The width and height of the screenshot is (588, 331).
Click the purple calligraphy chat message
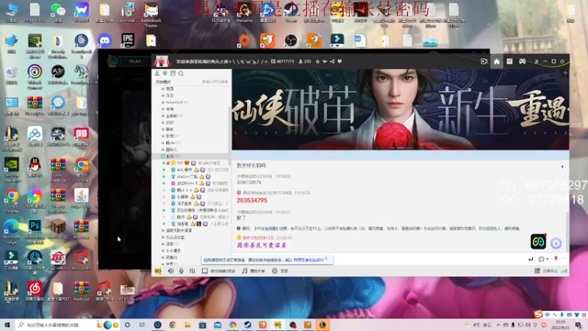click(262, 245)
